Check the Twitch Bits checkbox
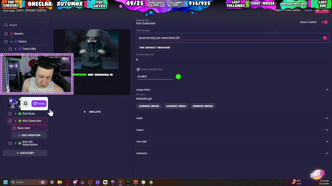The height and width of the screenshot is (186, 332). pos(10,49)
